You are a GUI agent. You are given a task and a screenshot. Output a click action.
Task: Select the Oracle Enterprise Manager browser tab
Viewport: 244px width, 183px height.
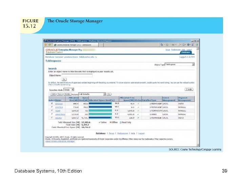pos(75,45)
